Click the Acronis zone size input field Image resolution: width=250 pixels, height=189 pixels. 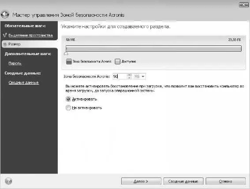(120, 76)
